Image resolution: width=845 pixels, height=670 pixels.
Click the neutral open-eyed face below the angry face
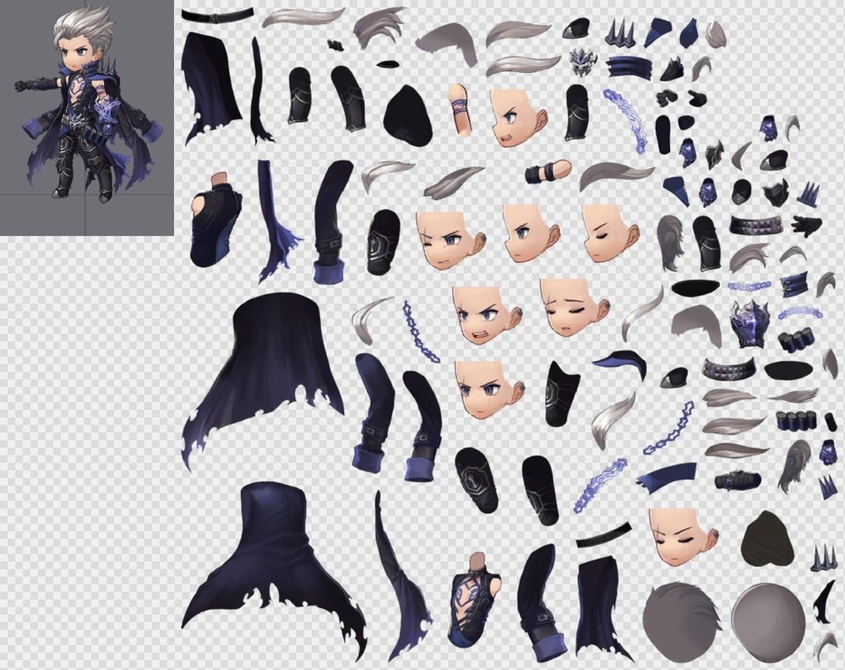(488, 389)
